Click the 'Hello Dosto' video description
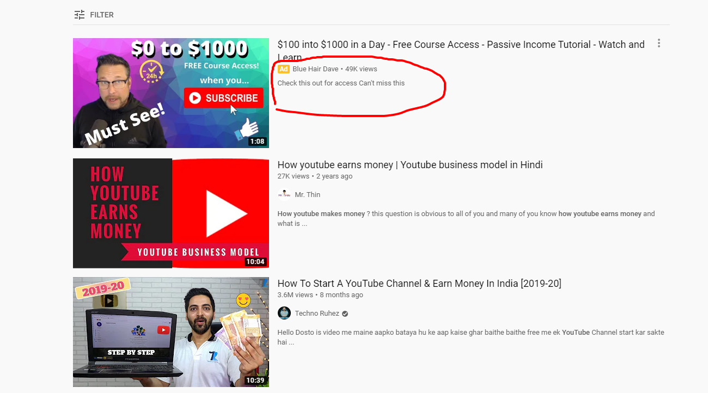Screen dimensions: 708x393 pos(471,337)
